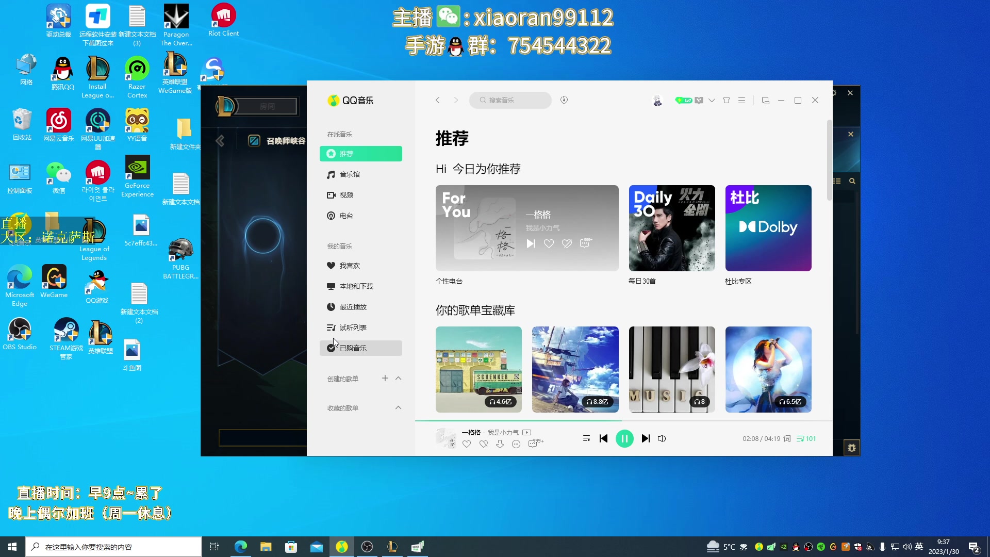This screenshot has height=557, width=990.
Task: Open 视频 in the sidebar
Action: (x=361, y=195)
